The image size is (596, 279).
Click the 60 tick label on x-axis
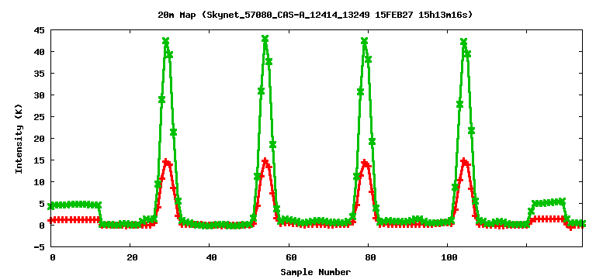(x=291, y=257)
